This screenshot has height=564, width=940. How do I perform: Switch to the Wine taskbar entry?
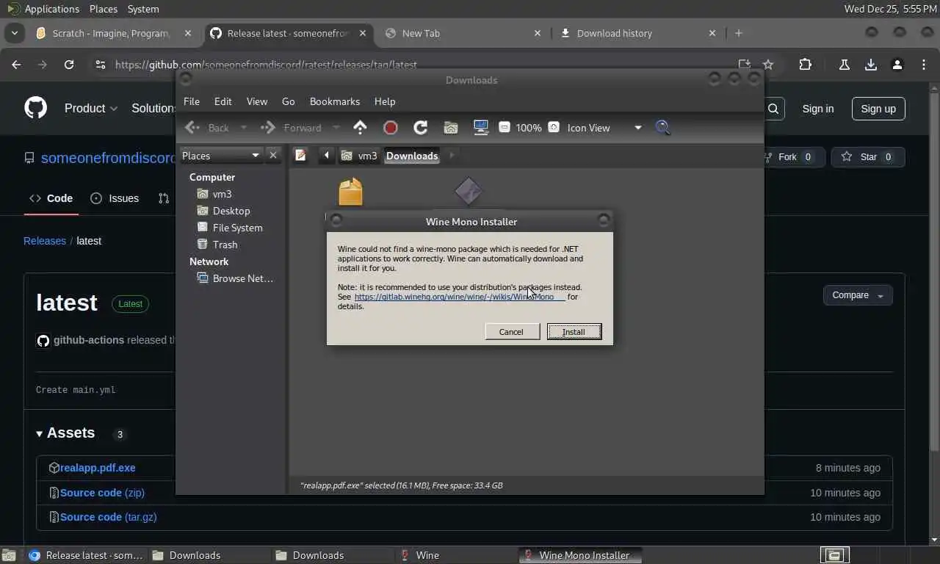(455, 555)
